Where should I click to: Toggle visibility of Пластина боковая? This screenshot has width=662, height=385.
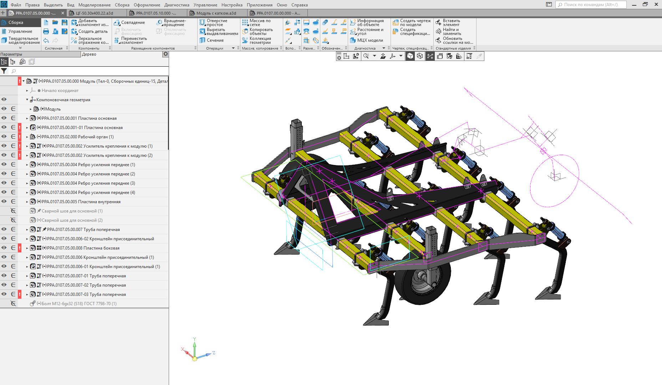[4, 248]
